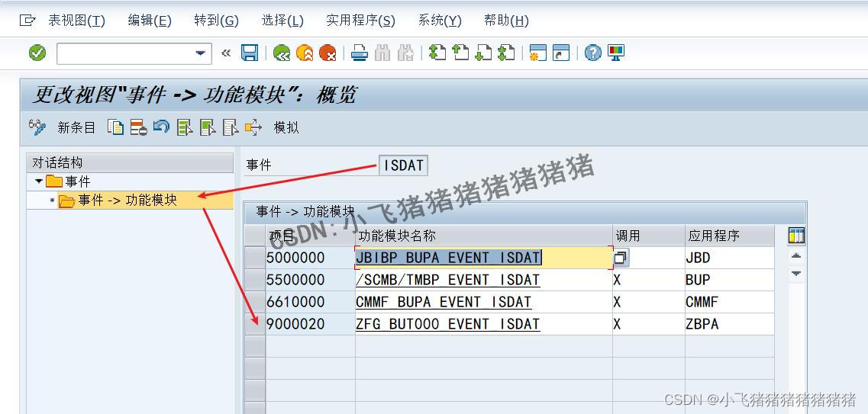Click the Delete row icon

tap(138, 127)
